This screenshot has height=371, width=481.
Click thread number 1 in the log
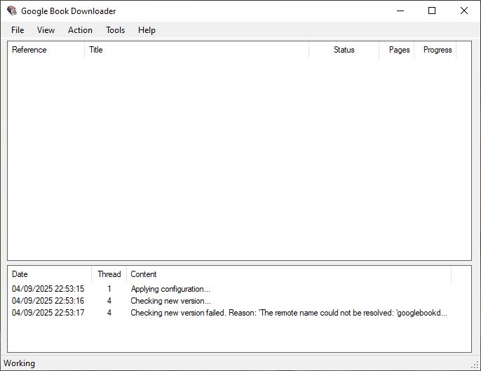point(109,289)
